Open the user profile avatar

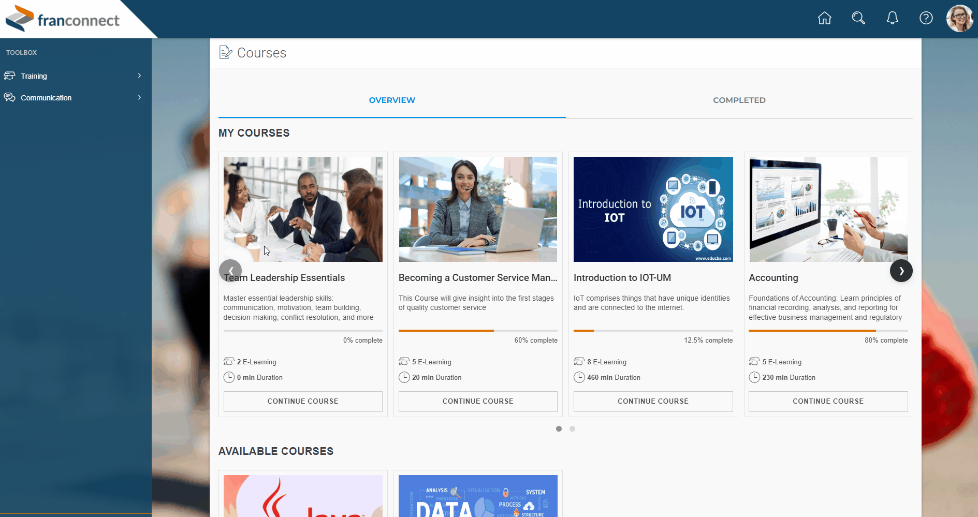[x=959, y=19]
